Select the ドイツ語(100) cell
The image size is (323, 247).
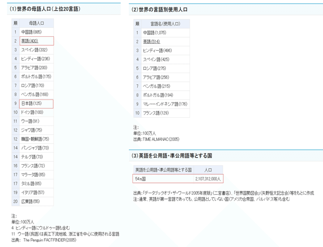coord(36,112)
